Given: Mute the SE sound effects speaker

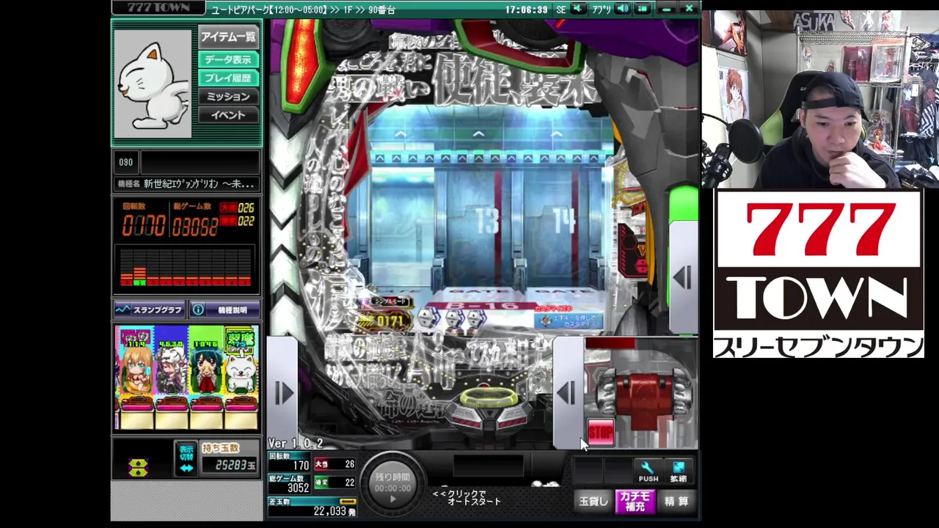Looking at the screenshot, I should [578, 9].
